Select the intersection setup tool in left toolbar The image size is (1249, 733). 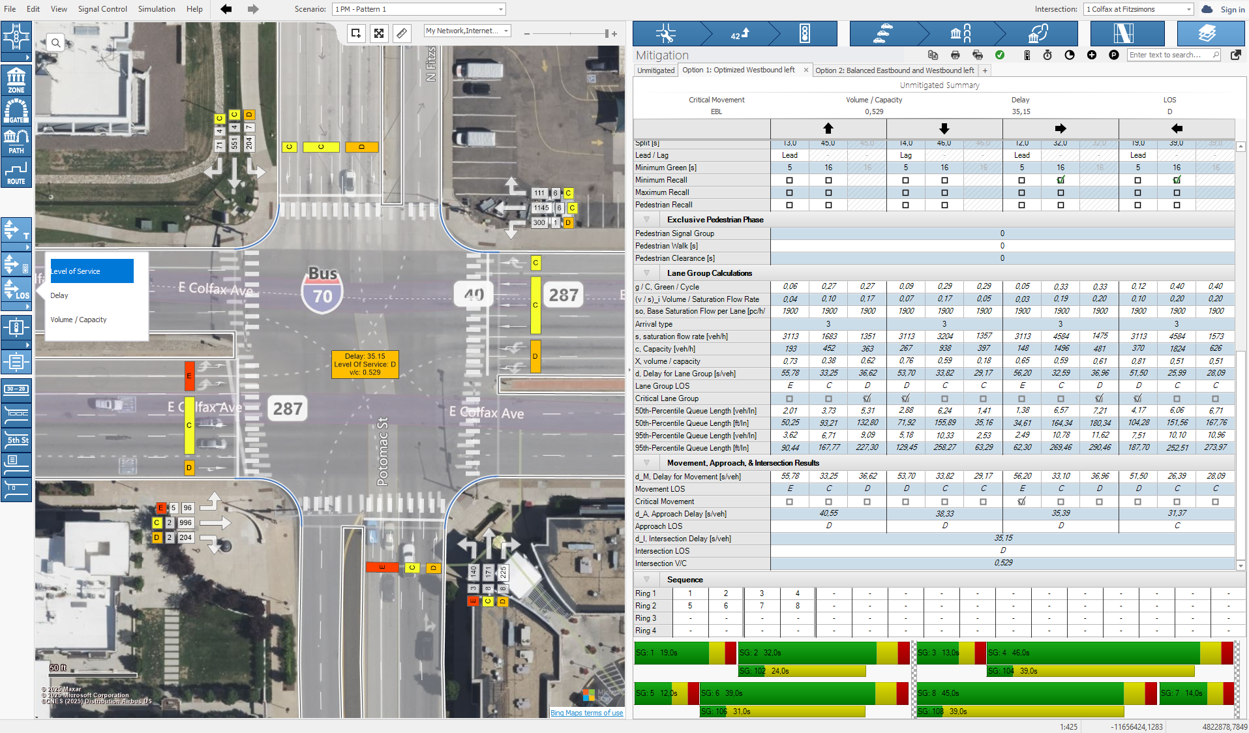[16, 37]
